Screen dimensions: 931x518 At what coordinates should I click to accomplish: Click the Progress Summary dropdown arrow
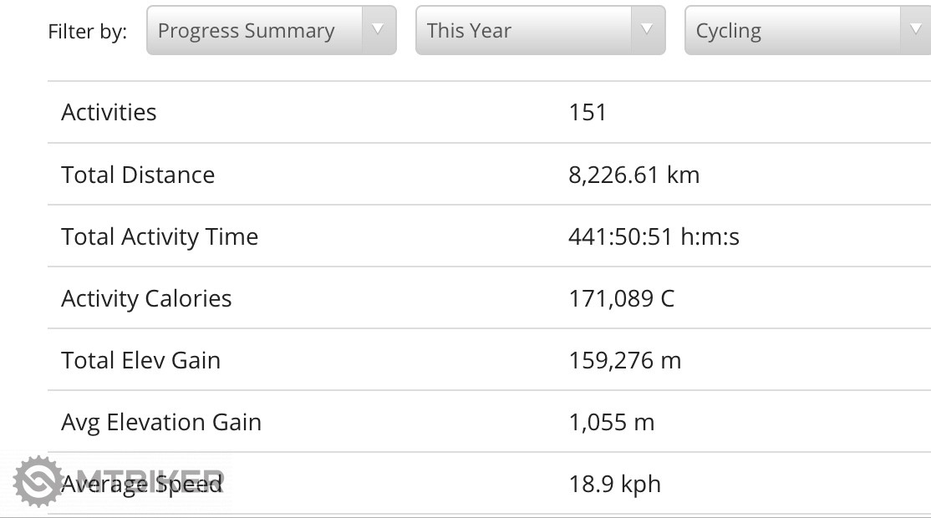tap(378, 30)
